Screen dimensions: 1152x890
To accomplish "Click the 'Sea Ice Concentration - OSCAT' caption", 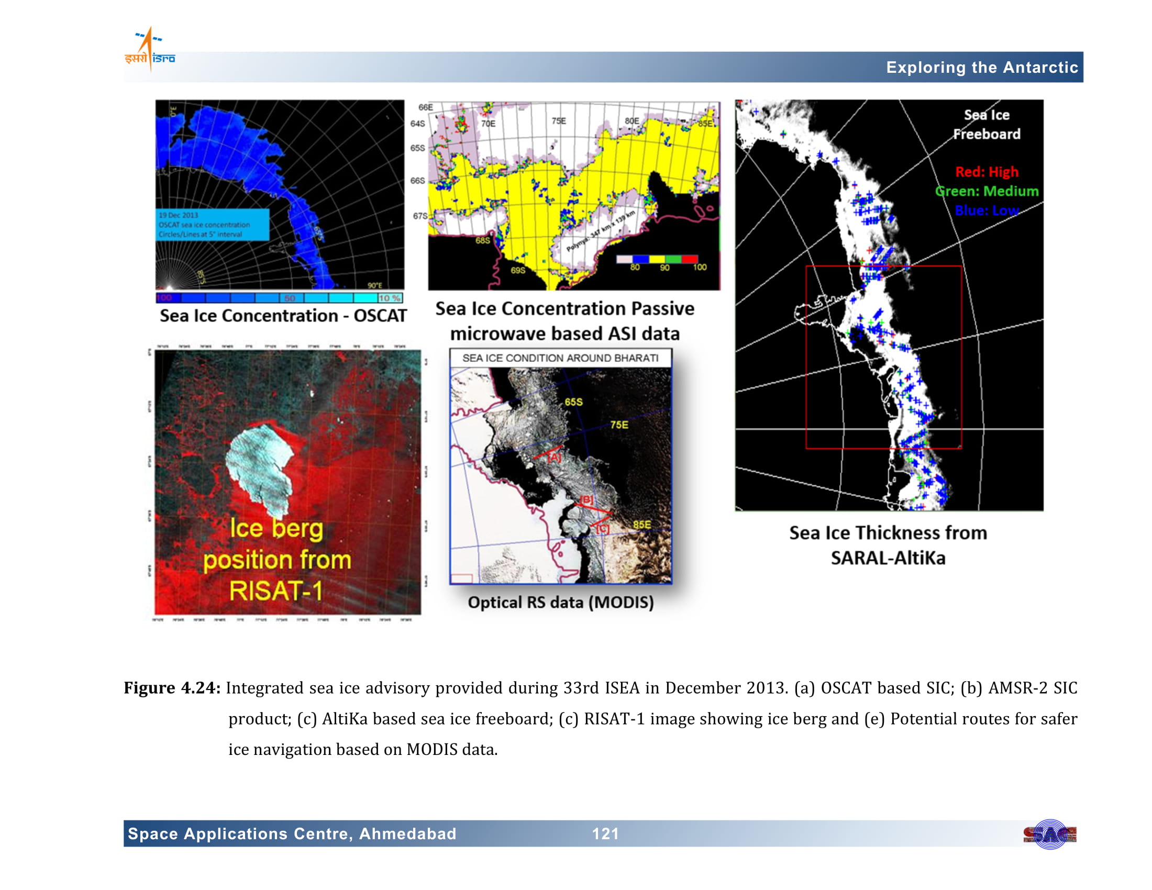I will pos(283,315).
